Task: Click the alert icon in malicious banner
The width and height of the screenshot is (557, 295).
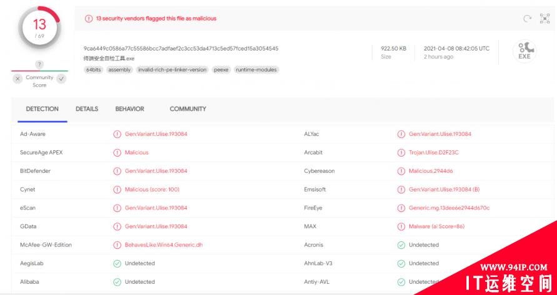Action: (88, 19)
